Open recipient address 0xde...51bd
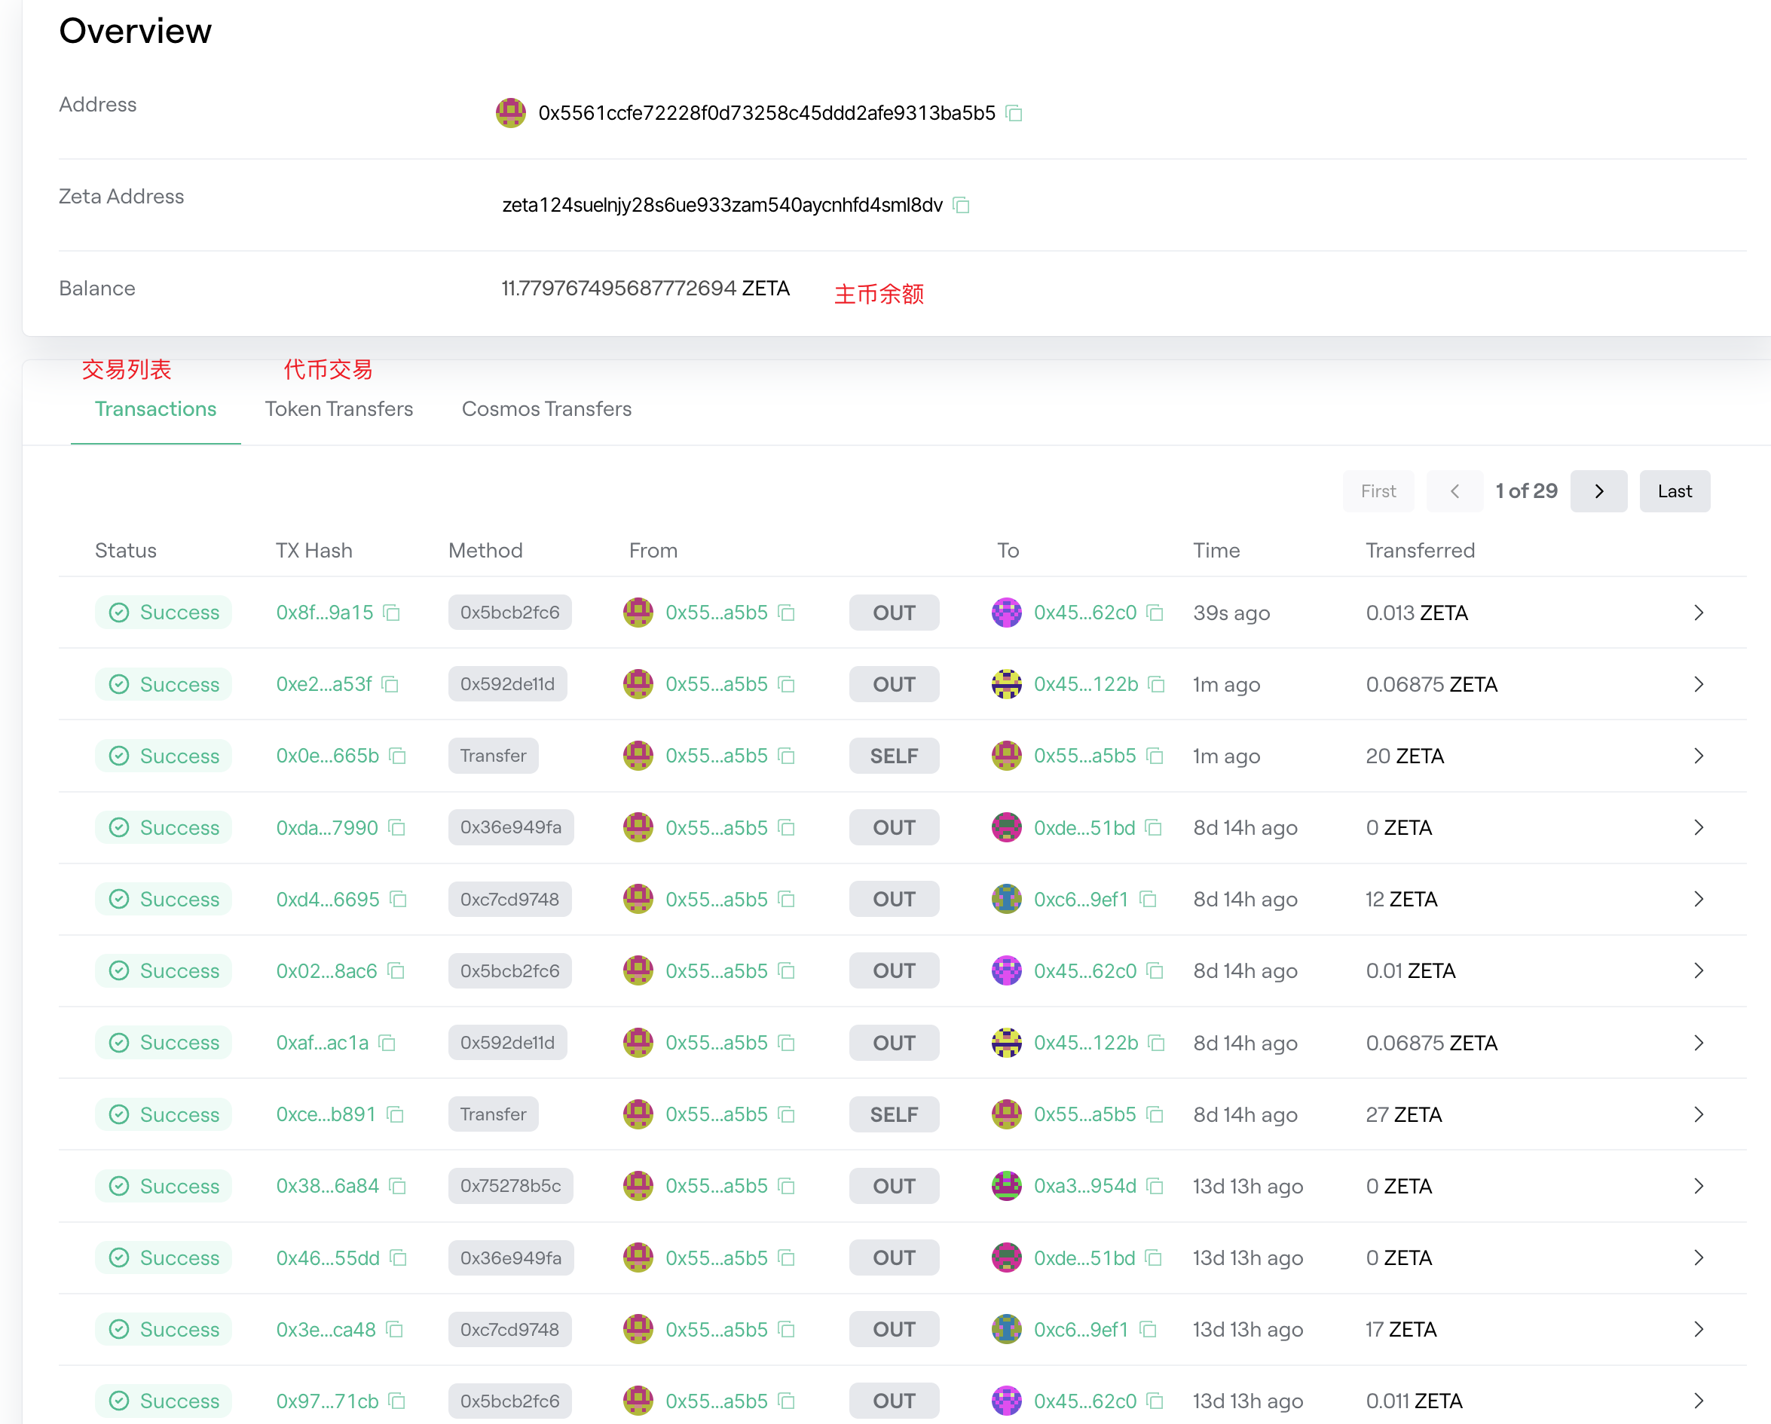The height and width of the screenshot is (1424, 1771). pos(1084,828)
